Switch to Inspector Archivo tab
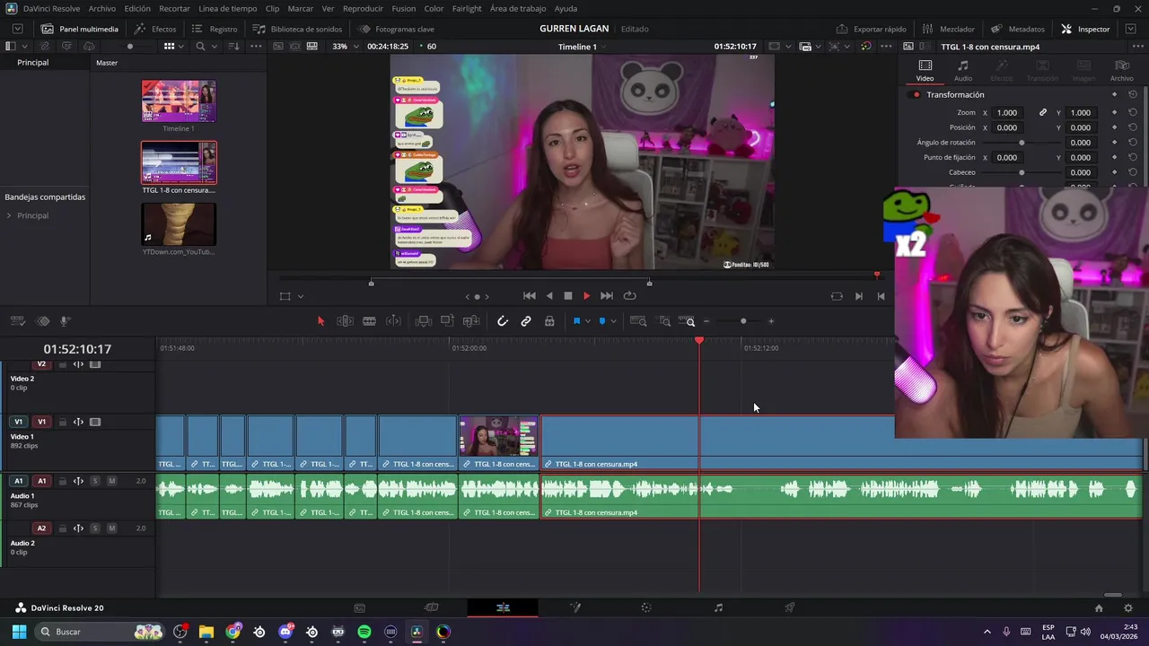The image size is (1149, 646). pyautogui.click(x=1121, y=70)
